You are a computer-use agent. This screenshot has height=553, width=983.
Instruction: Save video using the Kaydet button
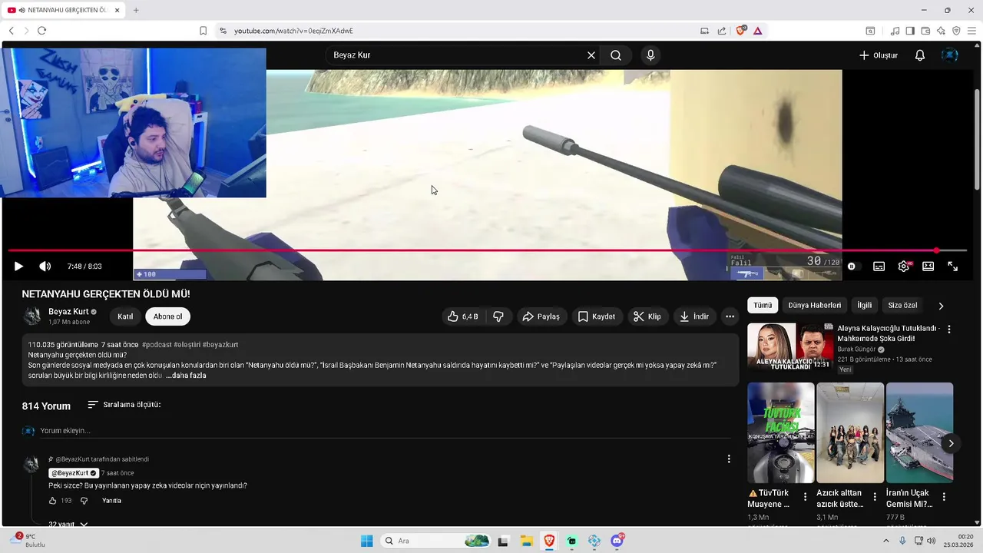(597, 316)
